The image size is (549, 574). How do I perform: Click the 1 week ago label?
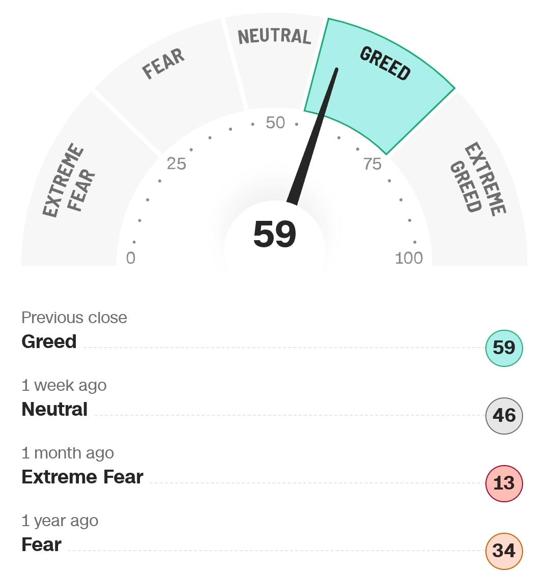coord(64,385)
